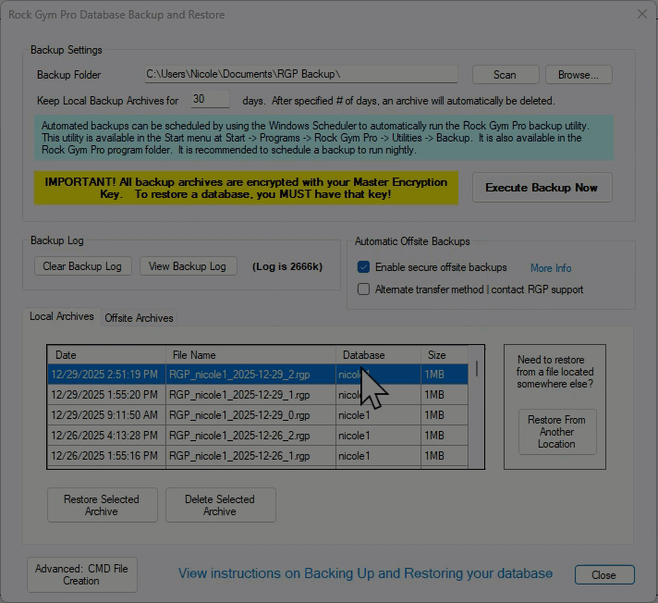The width and height of the screenshot is (658, 603).
Task: Close the dialog with the X icon
Action: click(x=641, y=14)
